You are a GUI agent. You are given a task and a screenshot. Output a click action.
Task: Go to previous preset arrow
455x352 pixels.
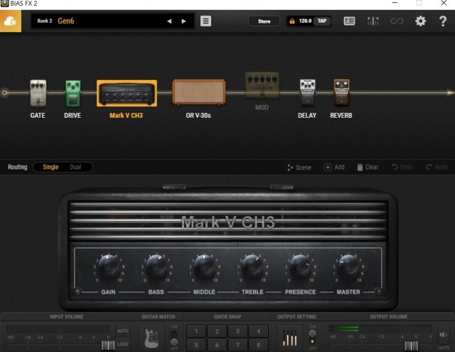tap(169, 21)
